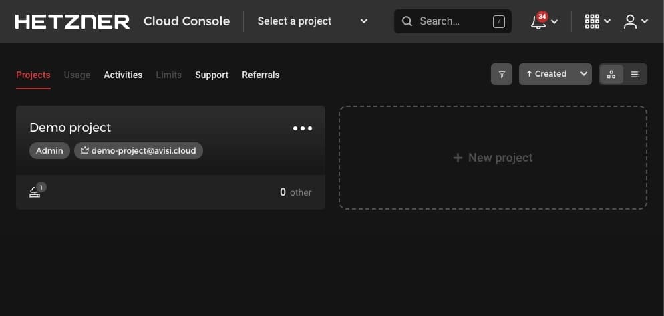Expand user menu chevron

click(645, 21)
